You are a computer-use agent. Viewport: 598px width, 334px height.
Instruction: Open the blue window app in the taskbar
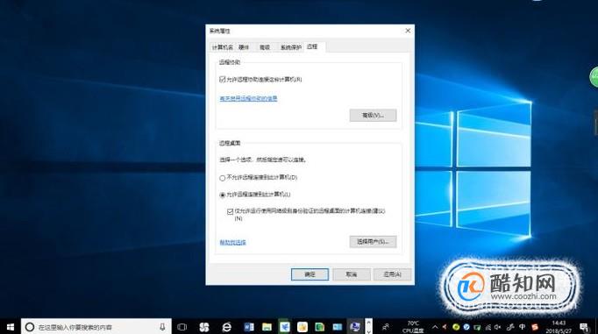pos(338,327)
